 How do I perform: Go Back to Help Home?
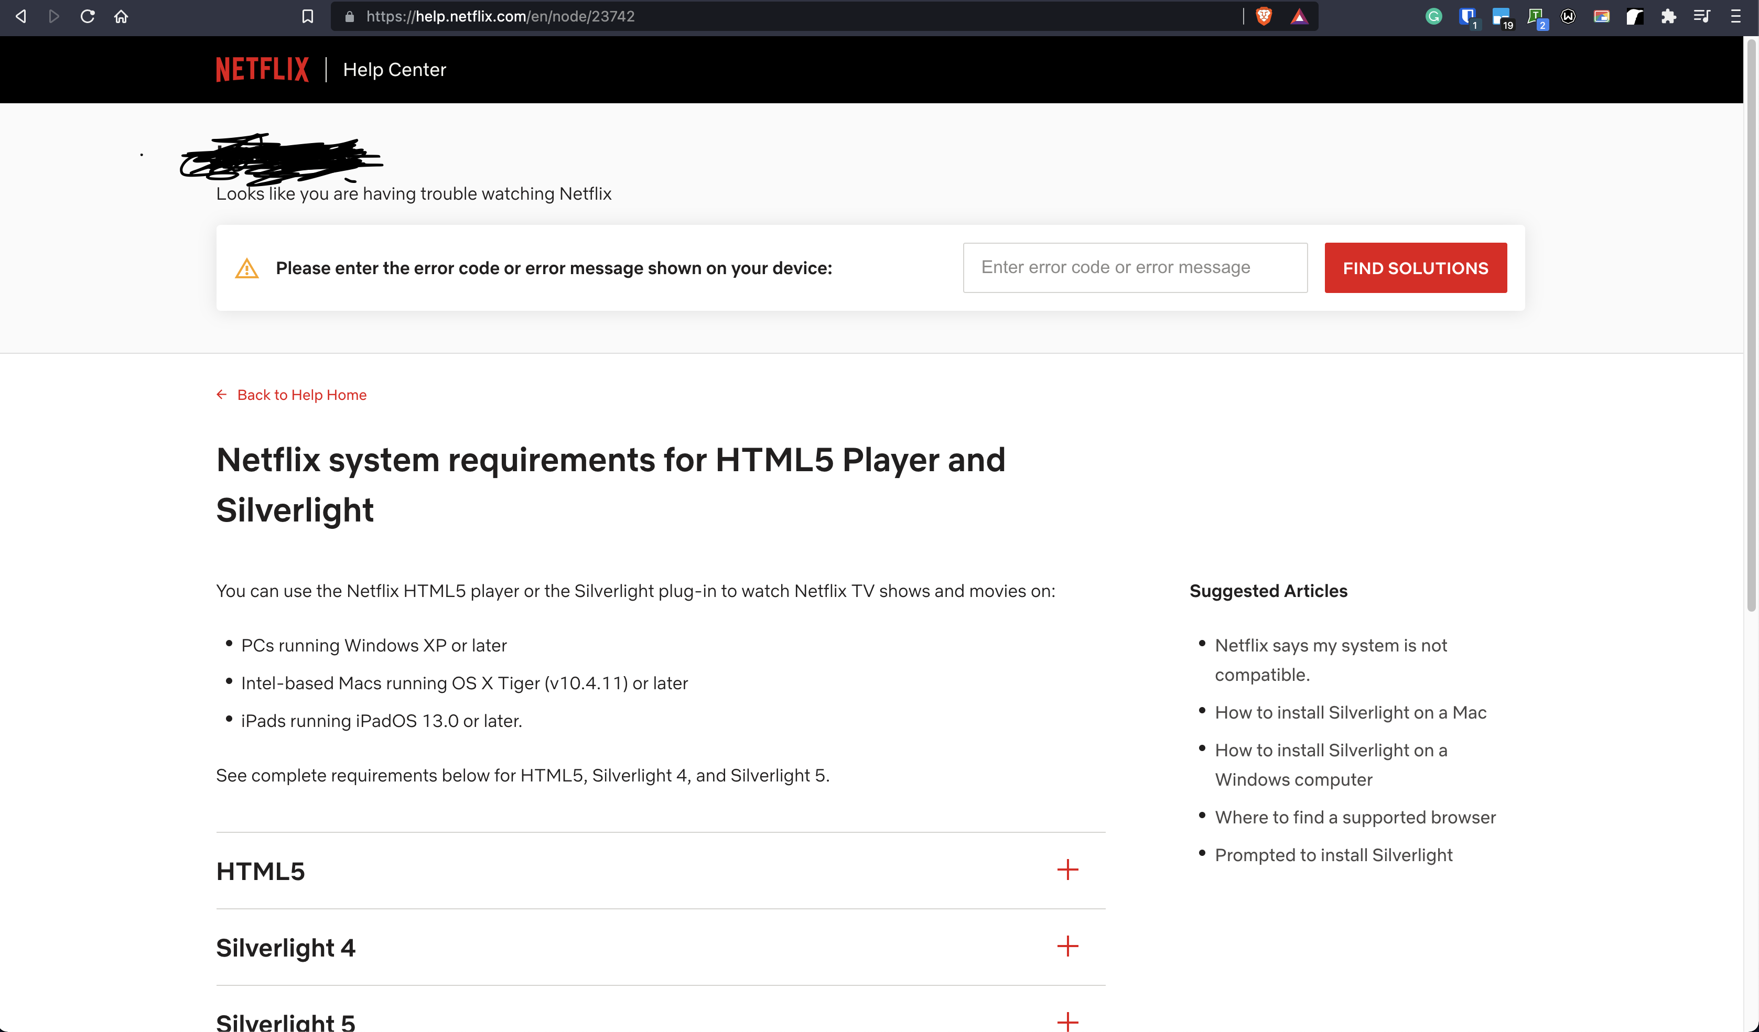[x=292, y=395]
